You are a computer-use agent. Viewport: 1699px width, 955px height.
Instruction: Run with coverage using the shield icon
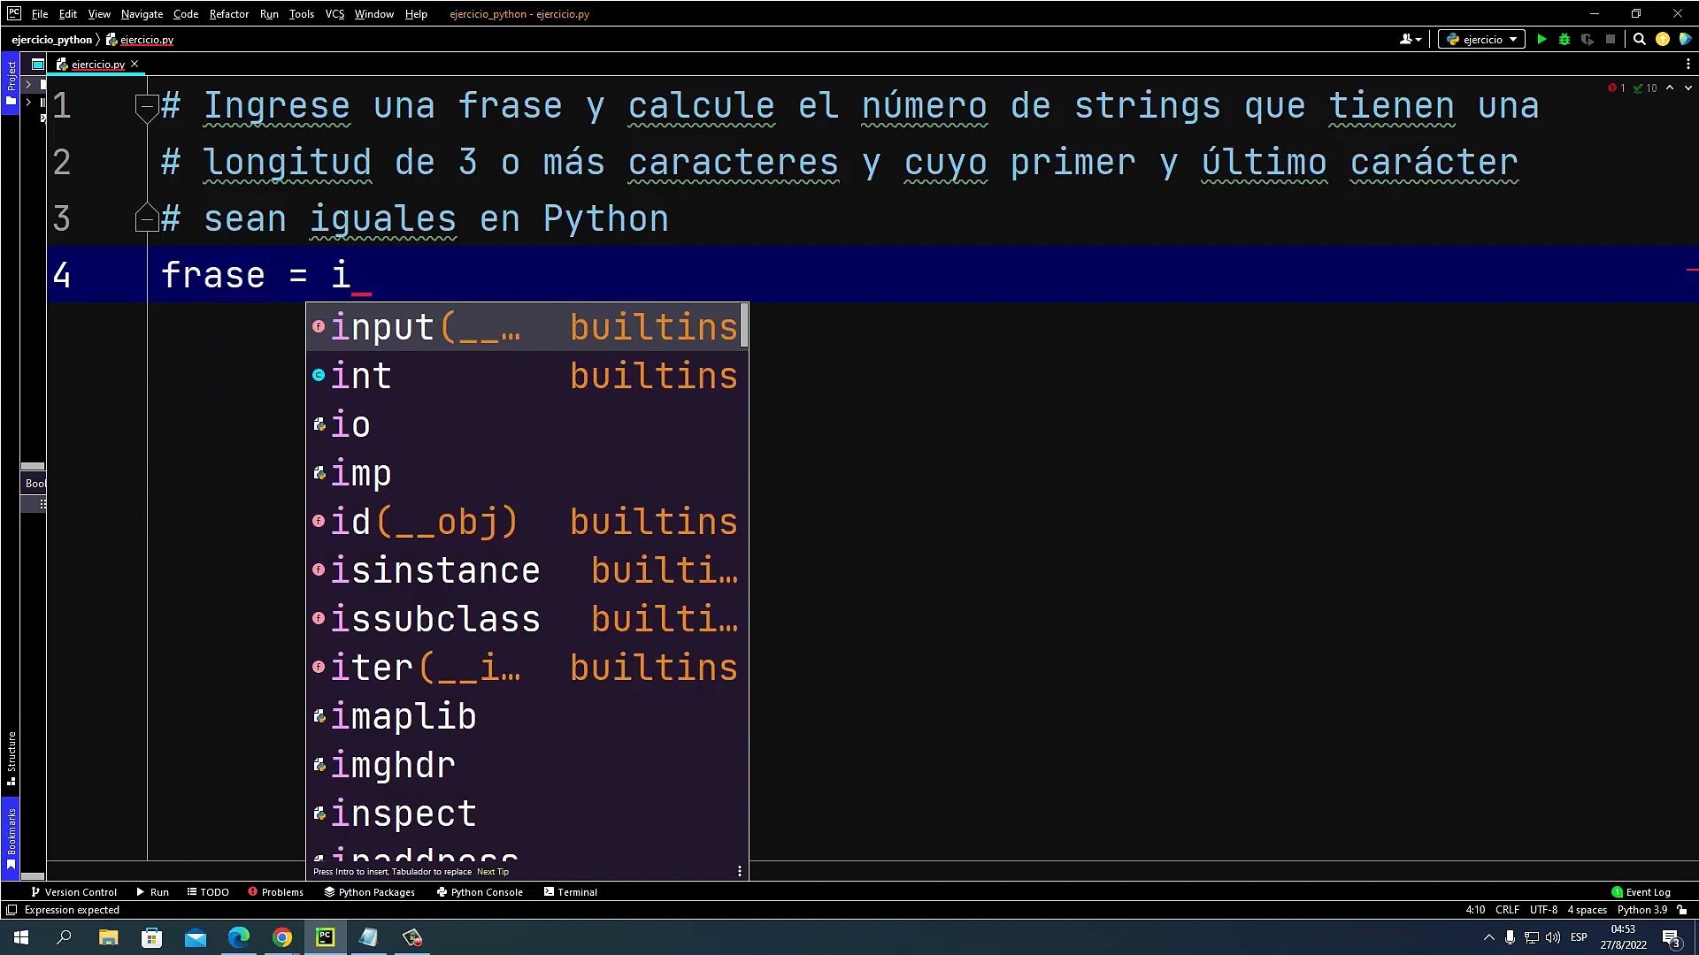(x=1588, y=39)
